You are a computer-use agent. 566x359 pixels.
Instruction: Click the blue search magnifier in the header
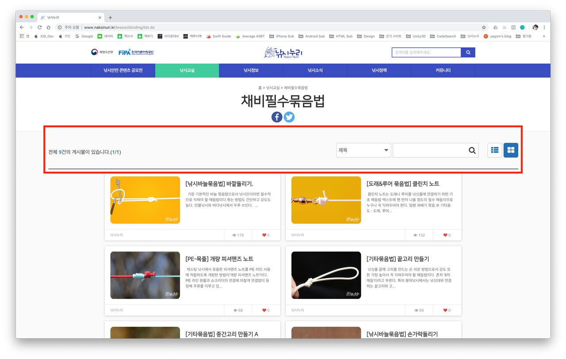(x=468, y=52)
